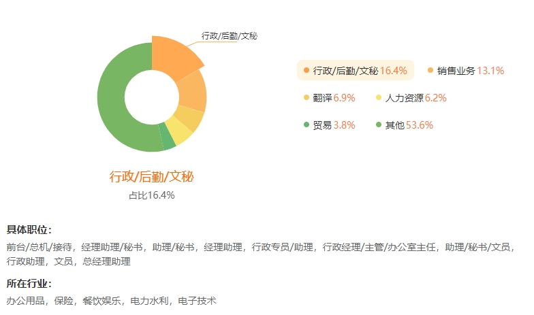Viewport: 534px width, 315px height.
Task: Select 人力资源 6.2% legend item
Action: [x=411, y=98]
